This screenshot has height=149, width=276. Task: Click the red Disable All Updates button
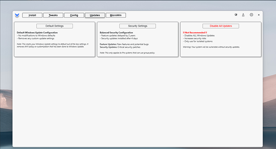click(221, 26)
